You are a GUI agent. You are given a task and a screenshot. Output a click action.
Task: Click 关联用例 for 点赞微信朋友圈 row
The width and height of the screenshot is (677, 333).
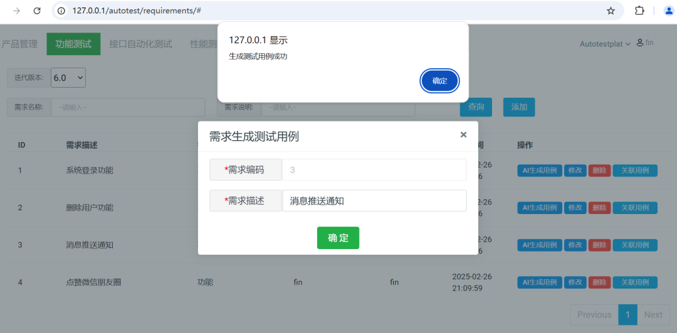tap(635, 282)
